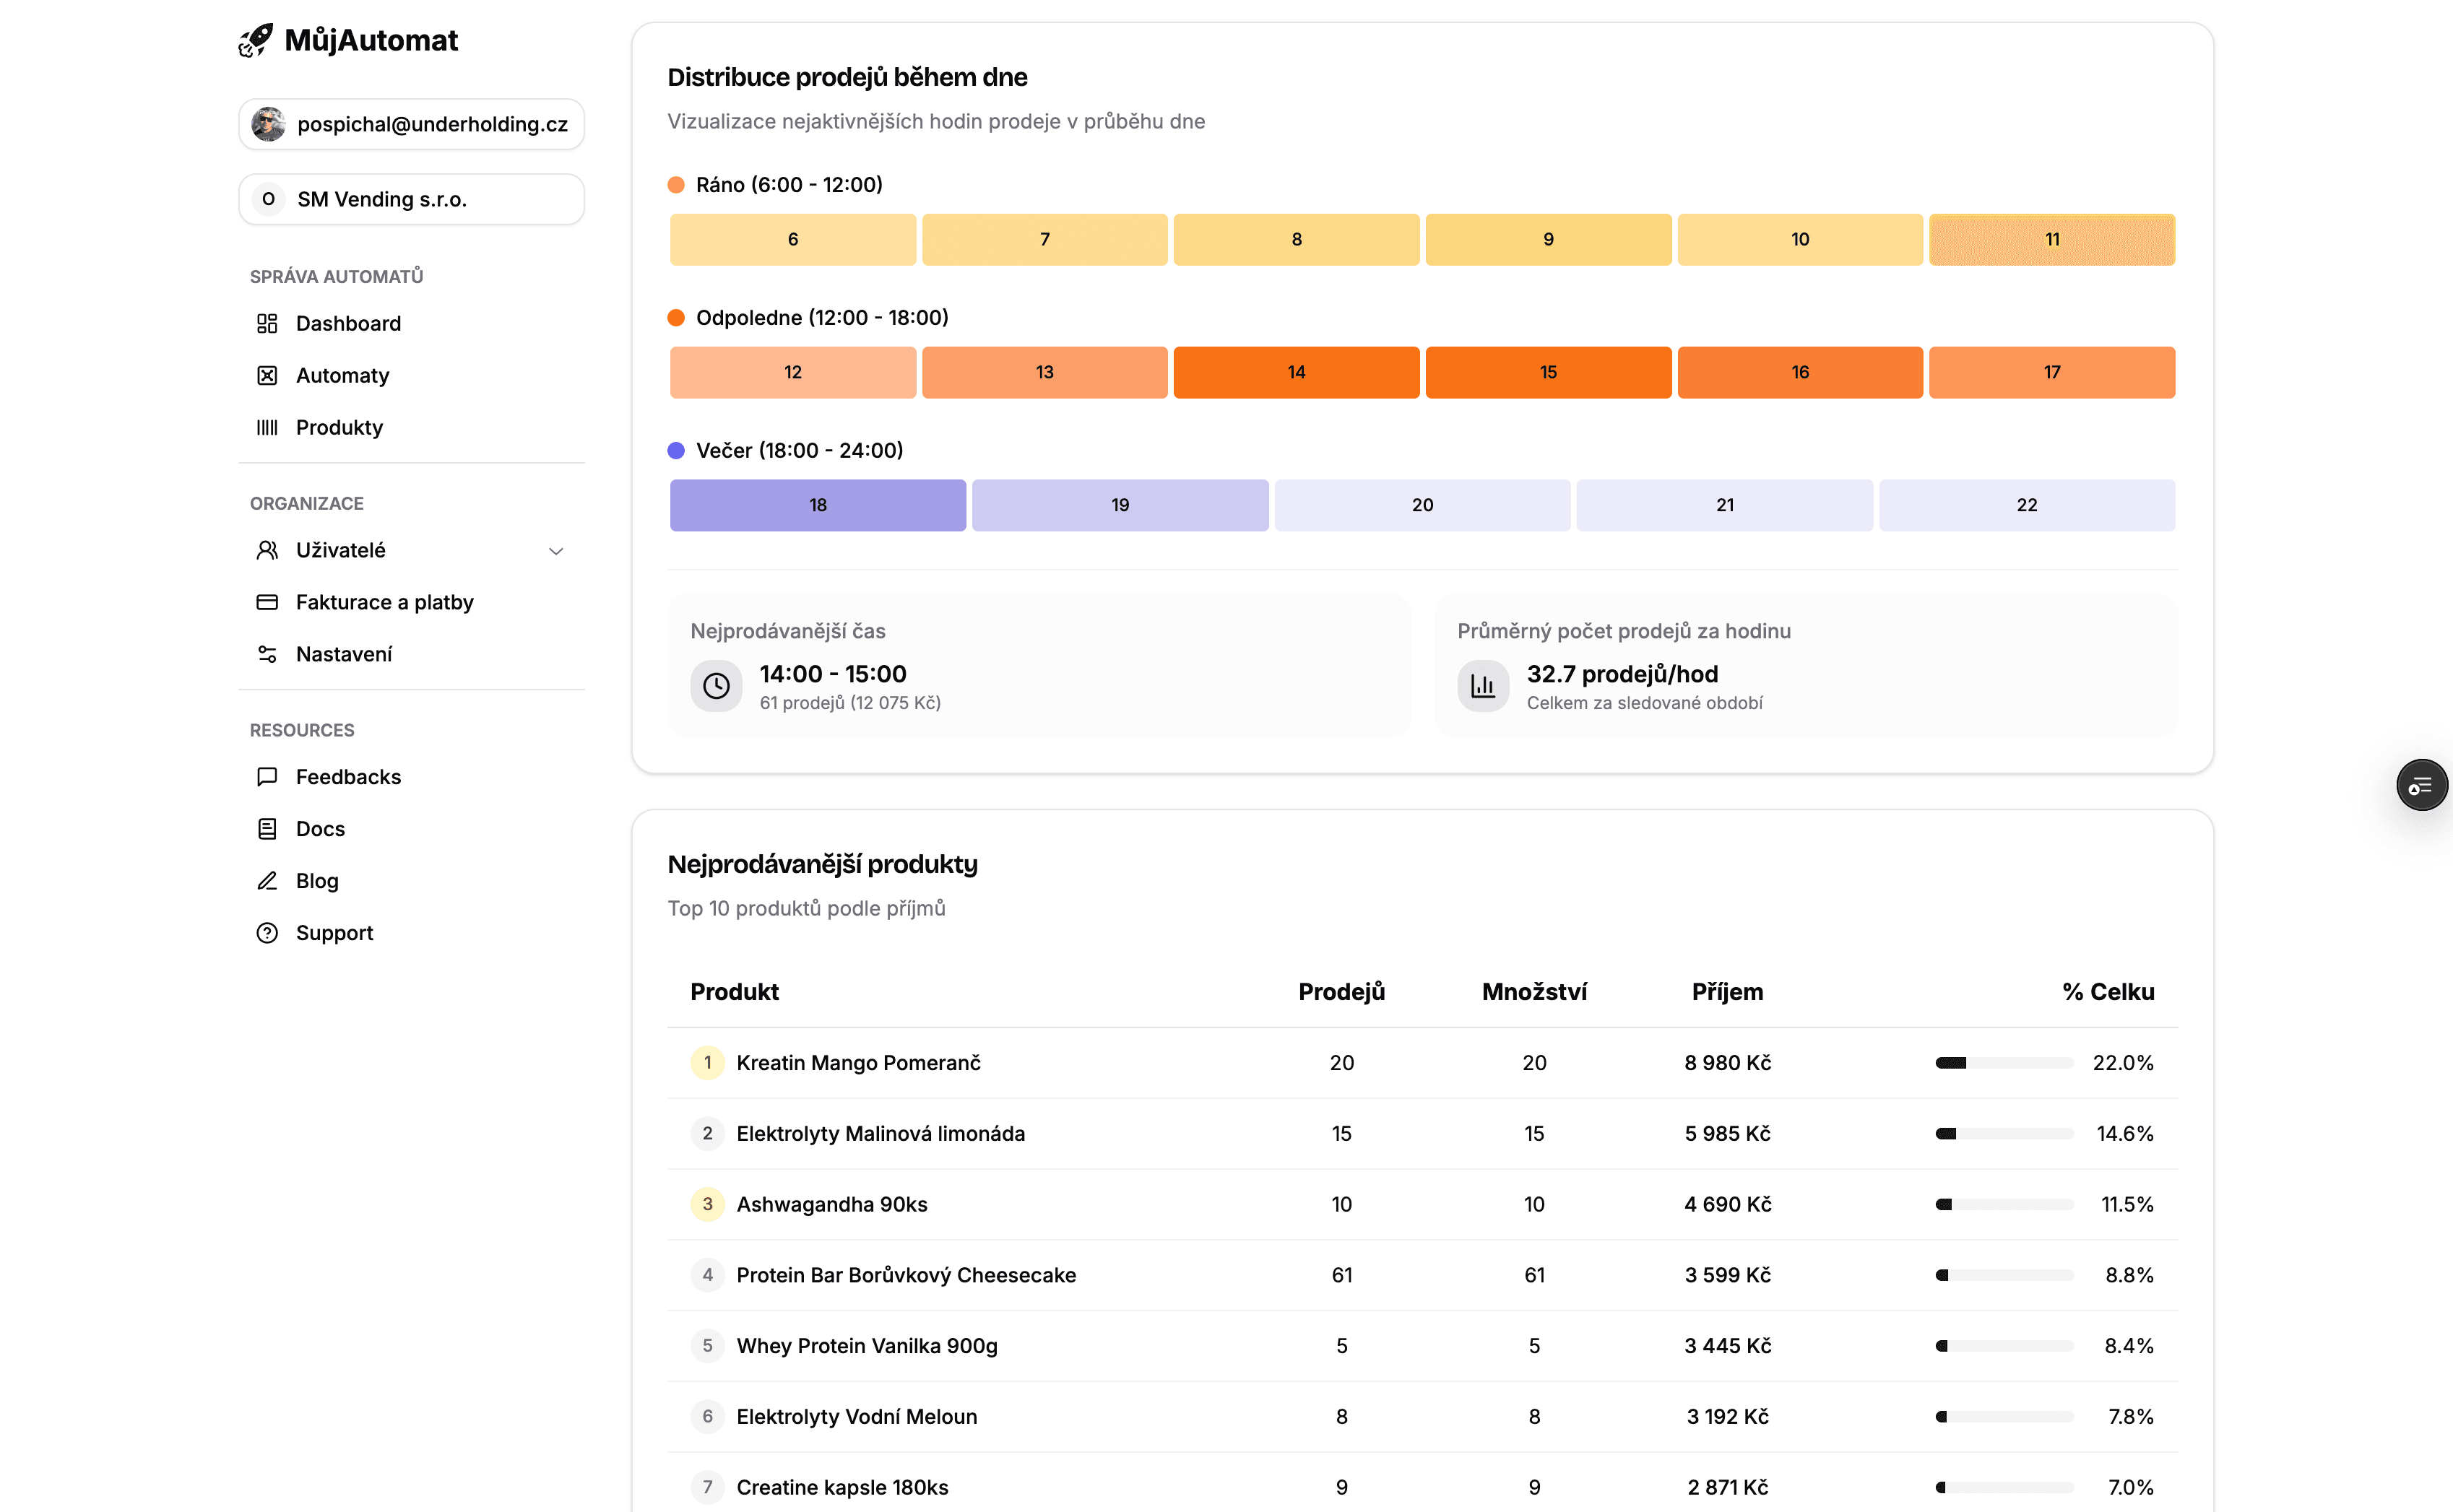Open the floating dark round widget button

[2421, 785]
